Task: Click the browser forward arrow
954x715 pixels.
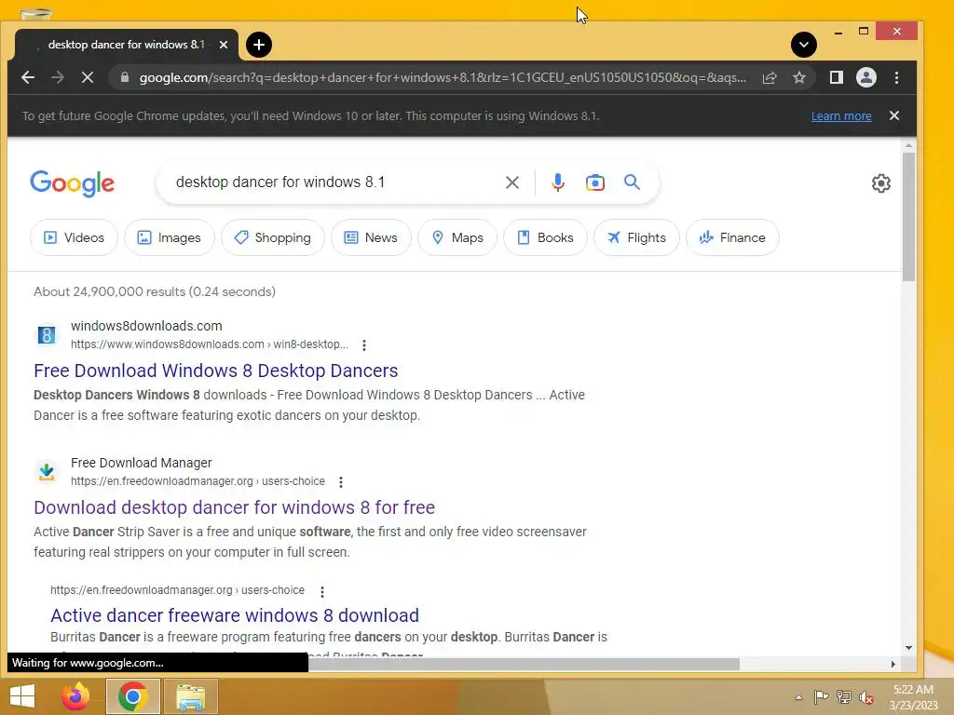Action: point(58,77)
